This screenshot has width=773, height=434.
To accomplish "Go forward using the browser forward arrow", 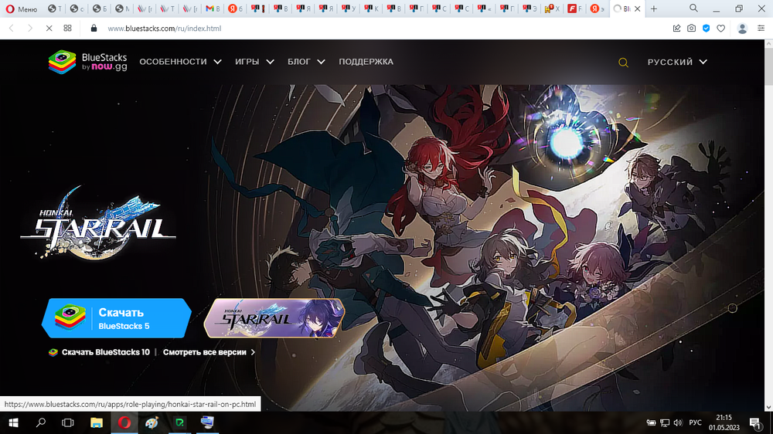I will pyautogui.click(x=30, y=29).
